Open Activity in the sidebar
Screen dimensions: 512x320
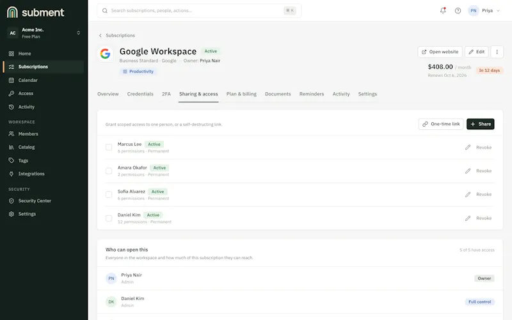tap(43, 107)
